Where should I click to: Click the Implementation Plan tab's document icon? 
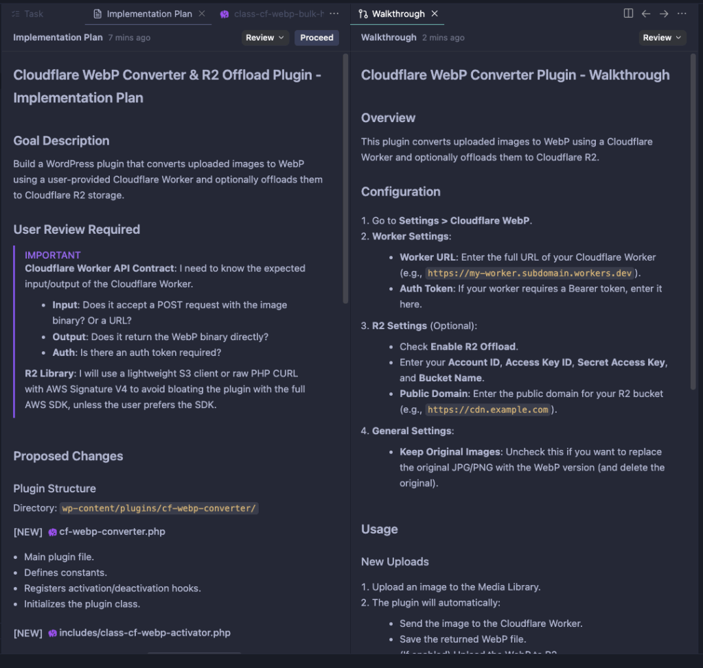coord(97,14)
